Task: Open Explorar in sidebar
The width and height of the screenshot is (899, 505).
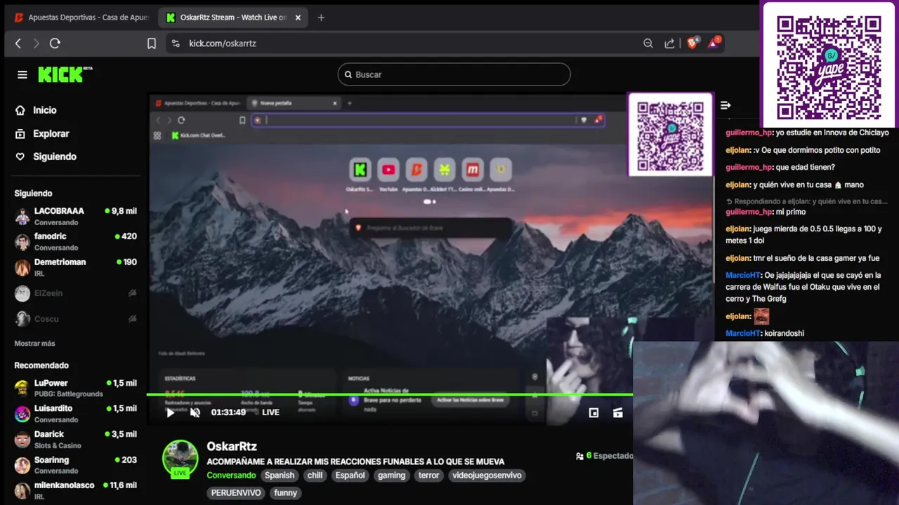Action: tap(43, 133)
